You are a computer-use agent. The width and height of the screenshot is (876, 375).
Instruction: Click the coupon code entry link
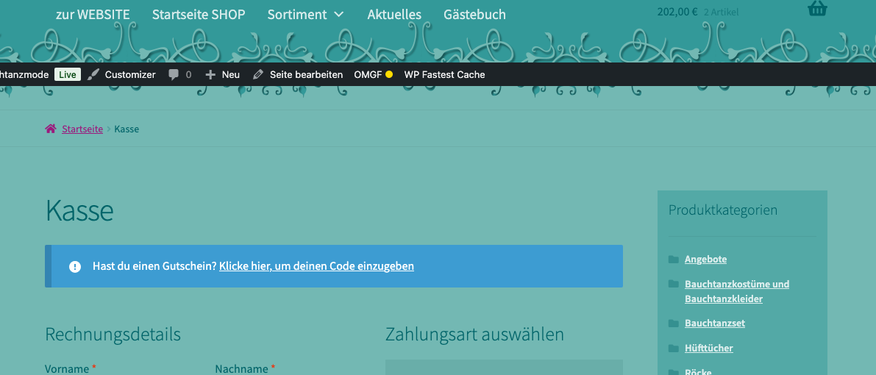[x=316, y=266]
